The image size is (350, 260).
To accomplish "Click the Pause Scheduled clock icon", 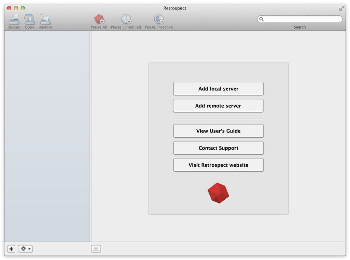I will point(126,19).
